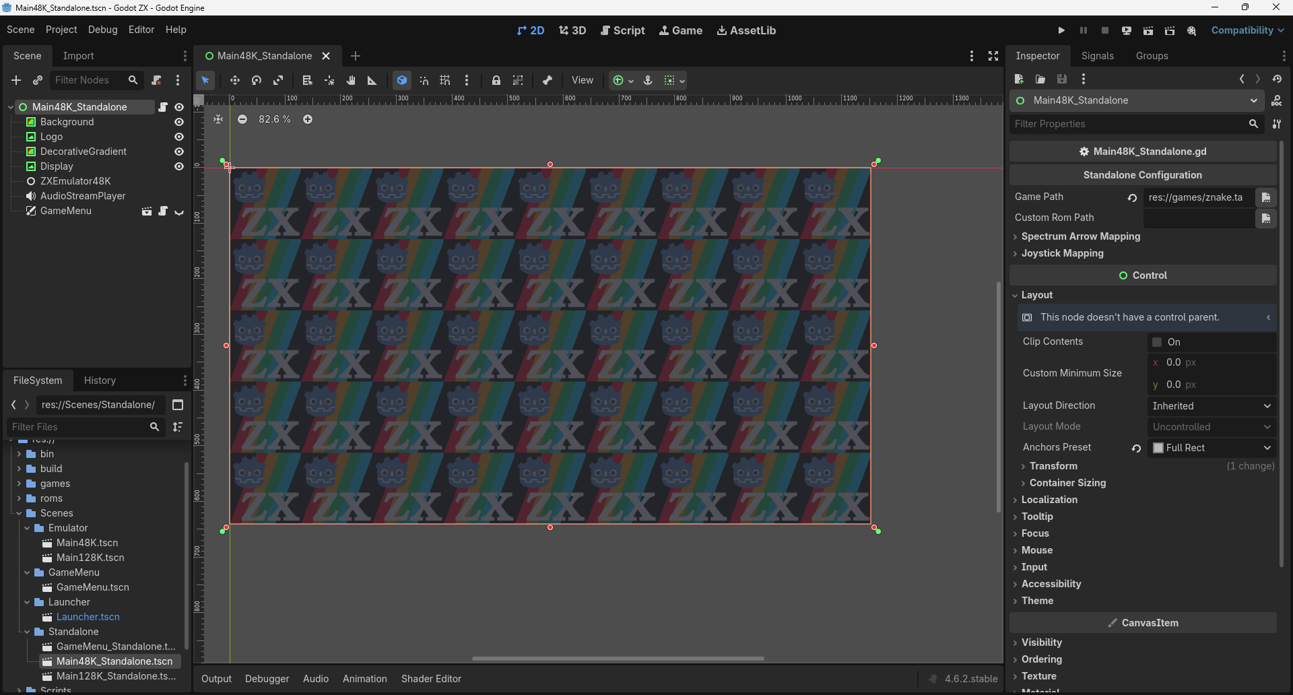Screen dimensions: 1293x695
Task: Expand the Container Sizing section
Action: click(x=1067, y=483)
